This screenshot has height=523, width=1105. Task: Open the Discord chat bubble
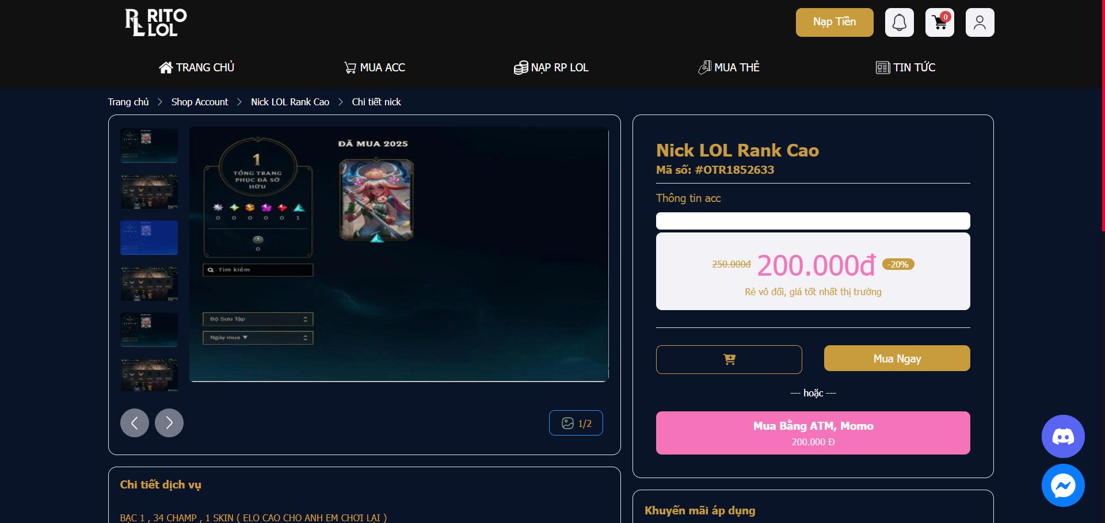pos(1063,436)
